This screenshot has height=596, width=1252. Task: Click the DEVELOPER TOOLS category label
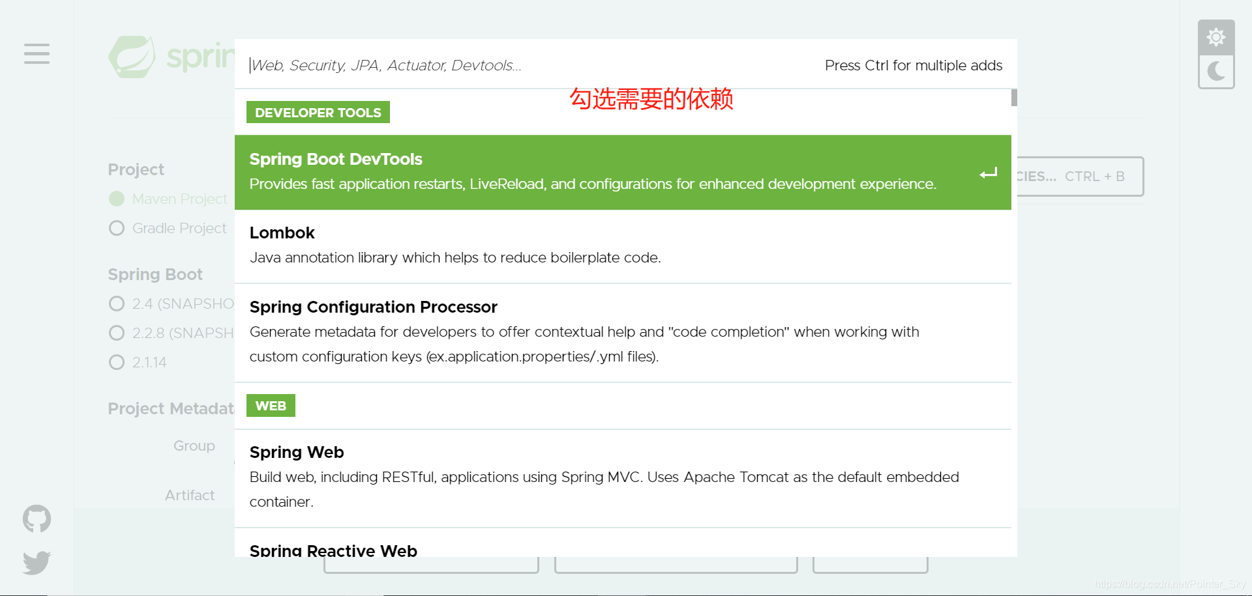click(x=318, y=112)
